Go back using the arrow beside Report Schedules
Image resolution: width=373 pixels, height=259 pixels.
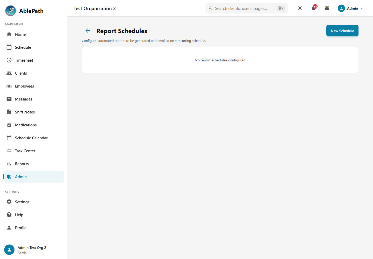88,31
